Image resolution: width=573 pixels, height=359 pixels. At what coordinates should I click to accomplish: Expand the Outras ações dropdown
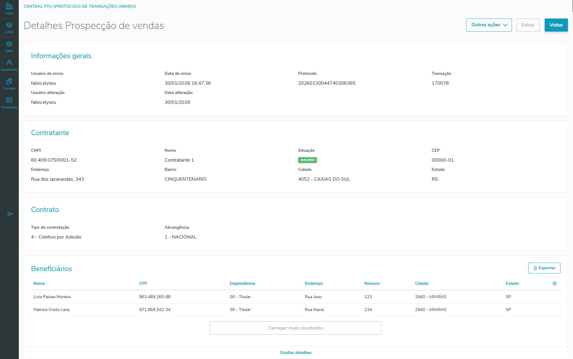(x=489, y=25)
